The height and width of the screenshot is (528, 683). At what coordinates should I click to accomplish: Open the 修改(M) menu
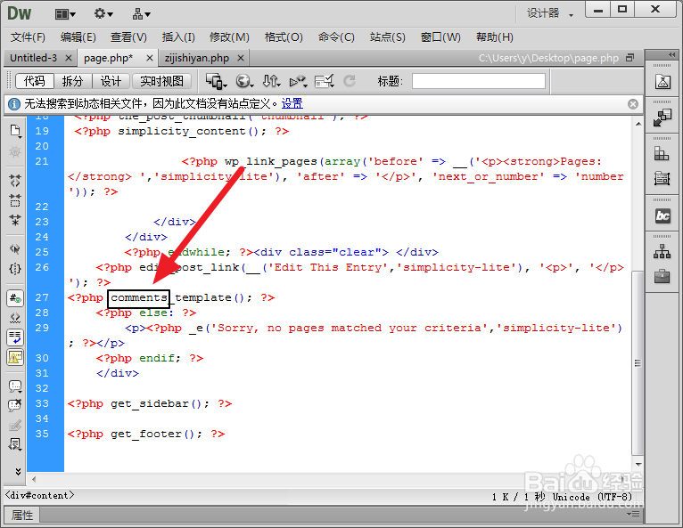(229, 37)
